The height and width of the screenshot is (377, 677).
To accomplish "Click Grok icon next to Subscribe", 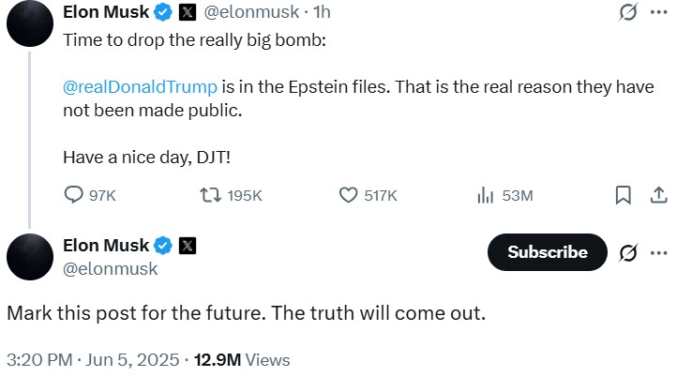I will pos(629,252).
